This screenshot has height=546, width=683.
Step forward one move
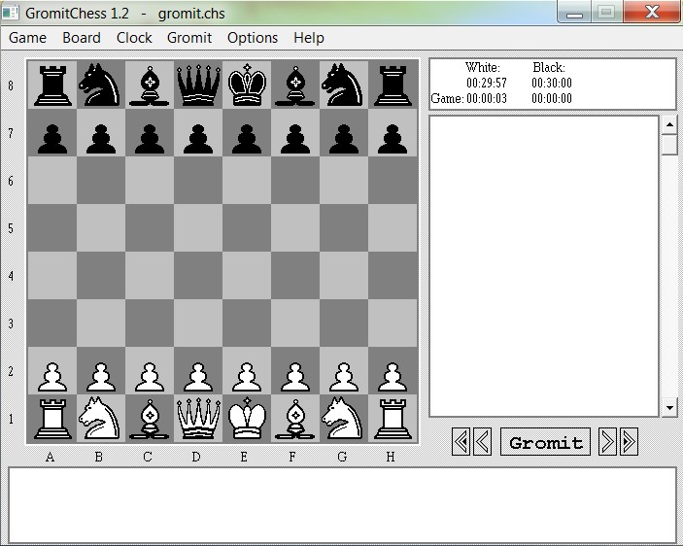[607, 442]
